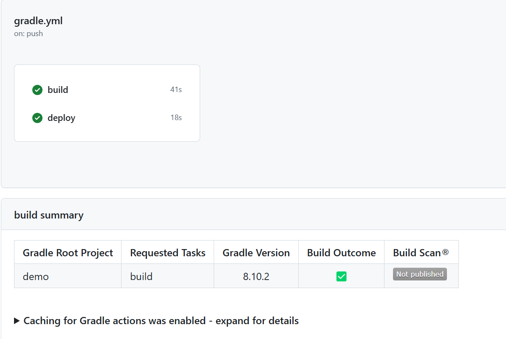Expand the caching details disclosure triangle
The image size is (506, 339).
pos(17,321)
